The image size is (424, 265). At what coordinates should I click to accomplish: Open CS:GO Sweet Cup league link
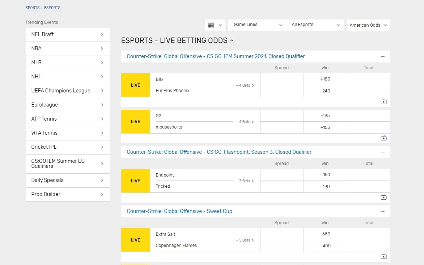179,211
